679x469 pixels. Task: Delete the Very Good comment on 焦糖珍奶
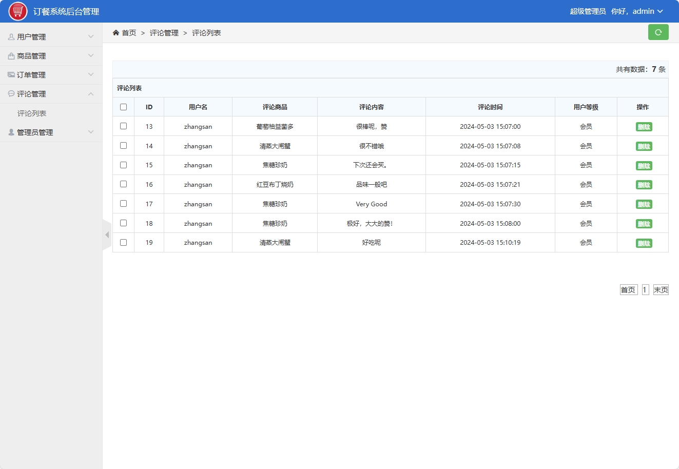tap(644, 204)
